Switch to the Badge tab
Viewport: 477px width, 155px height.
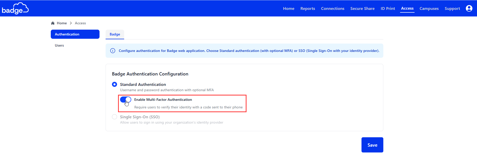[x=115, y=34]
